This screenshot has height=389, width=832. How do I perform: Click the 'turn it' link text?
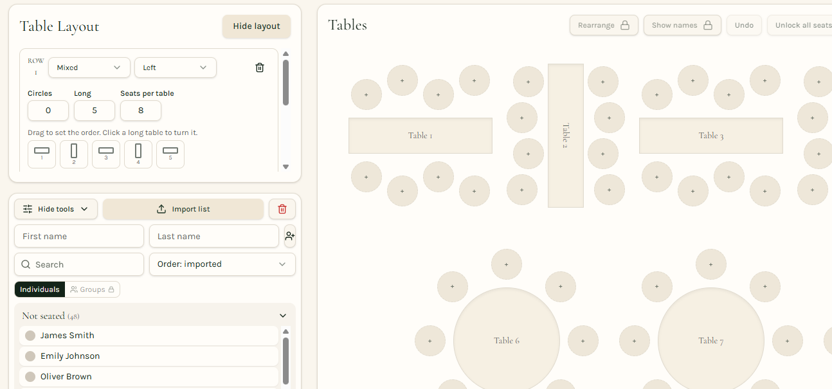point(185,132)
